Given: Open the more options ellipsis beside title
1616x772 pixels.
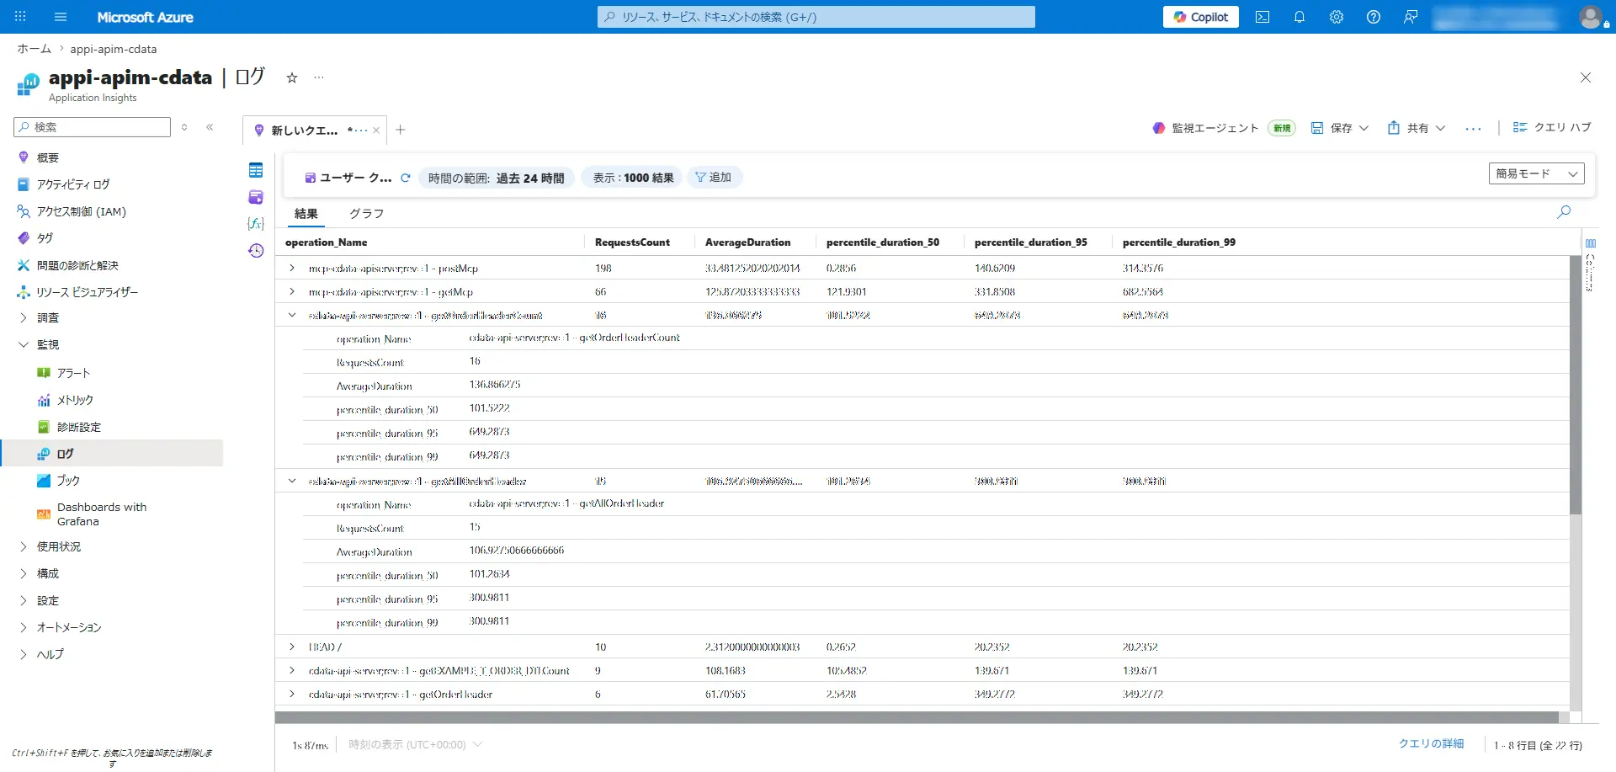Looking at the screenshot, I should click(x=319, y=77).
